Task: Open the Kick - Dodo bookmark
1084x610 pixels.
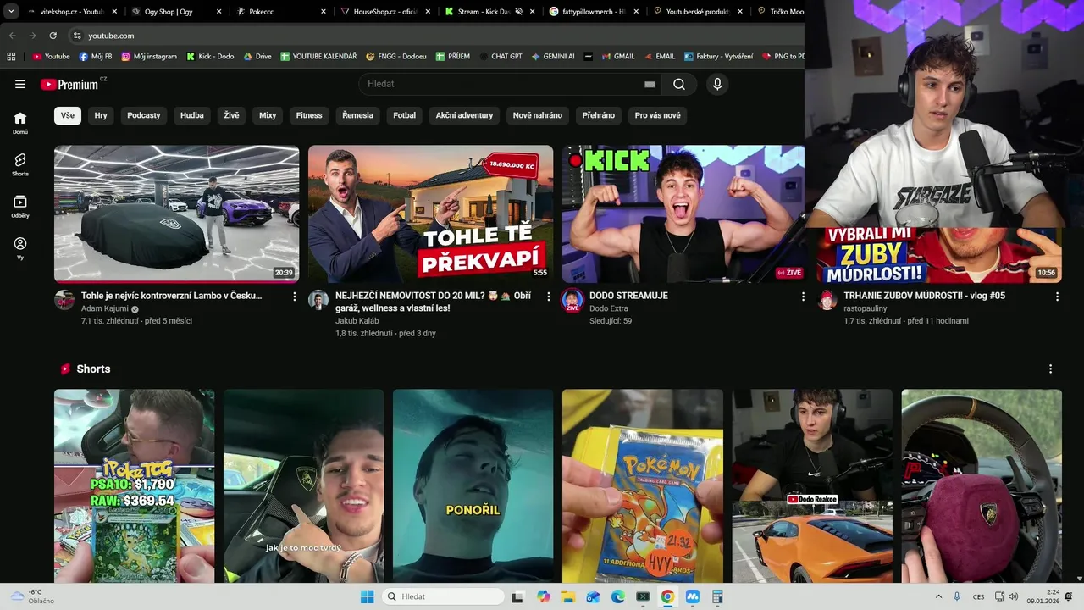Action: (210, 57)
